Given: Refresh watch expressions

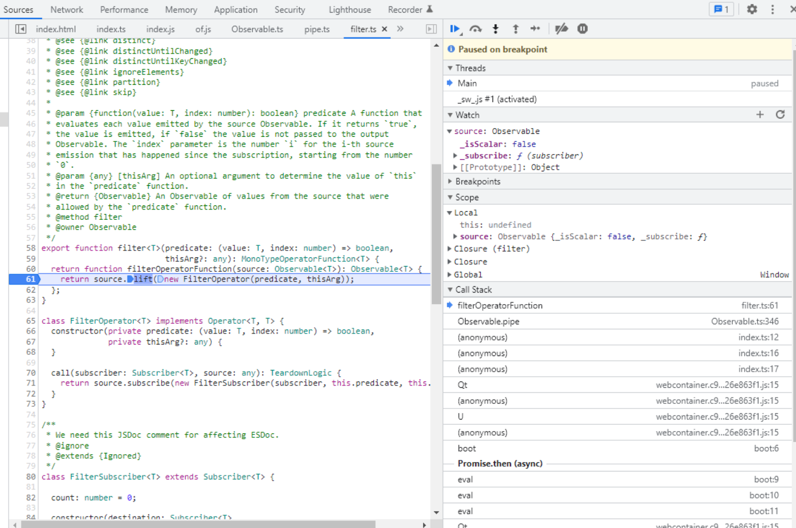Looking at the screenshot, I should [x=780, y=115].
